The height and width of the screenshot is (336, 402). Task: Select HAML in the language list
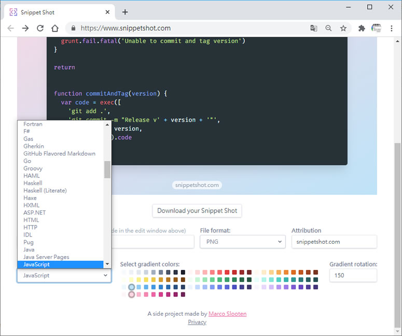(x=60, y=176)
